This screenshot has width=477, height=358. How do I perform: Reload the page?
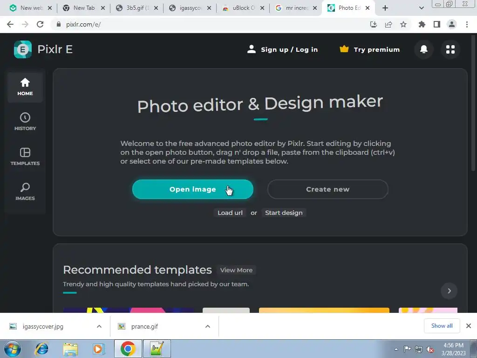(40, 24)
